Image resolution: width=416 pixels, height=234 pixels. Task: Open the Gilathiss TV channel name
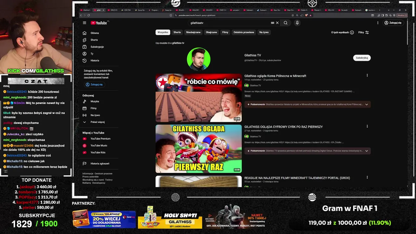point(253,55)
